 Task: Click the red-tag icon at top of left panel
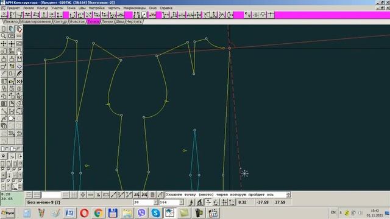coord(19,29)
